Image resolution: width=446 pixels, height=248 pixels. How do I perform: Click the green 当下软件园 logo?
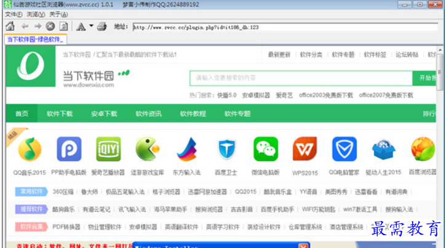pos(31,66)
